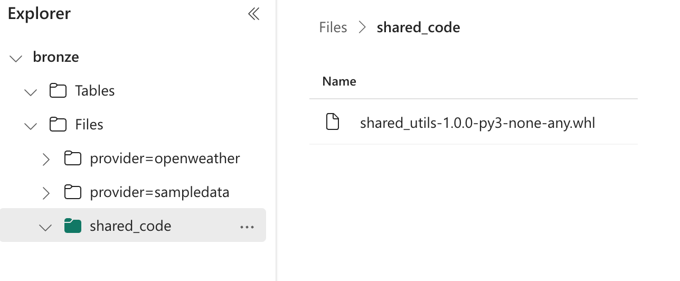Click shared_code in the breadcrumb path
The image size is (680, 281).
tap(418, 27)
